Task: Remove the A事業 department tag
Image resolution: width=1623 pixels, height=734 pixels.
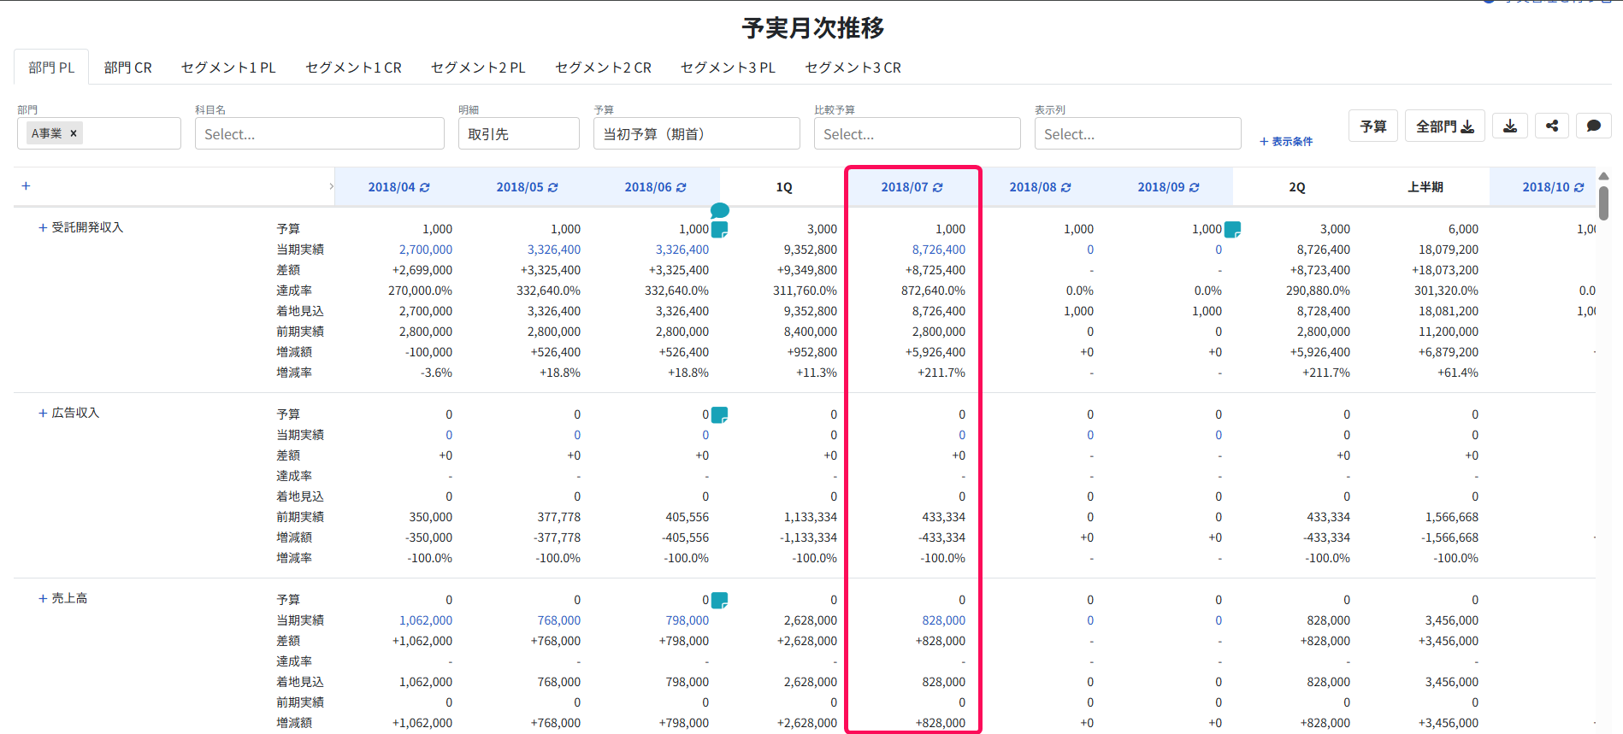Action: [74, 133]
